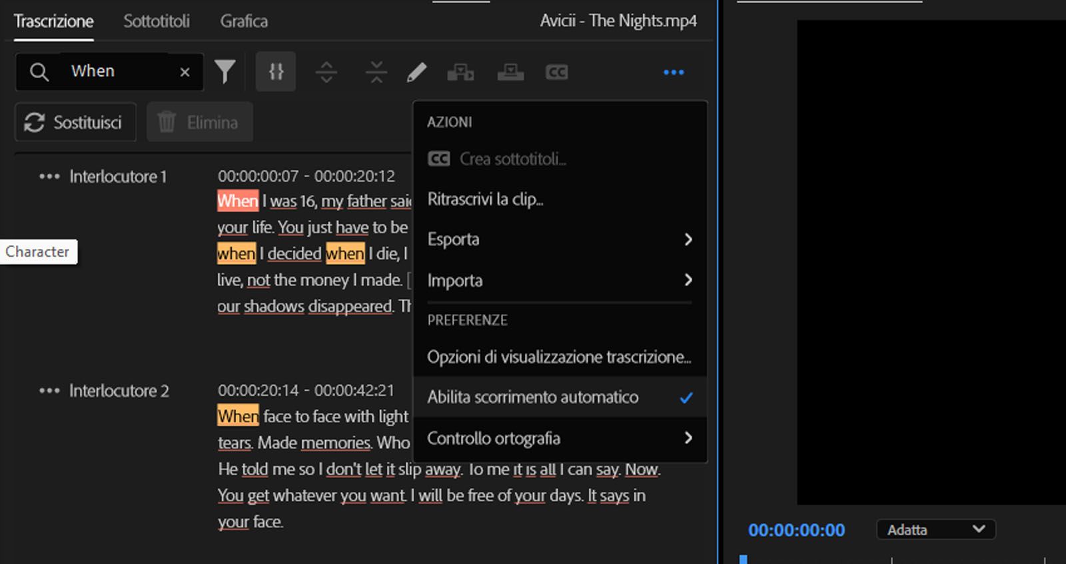Switch to the Sottotitoli tab
The width and height of the screenshot is (1066, 564).
[x=157, y=21]
